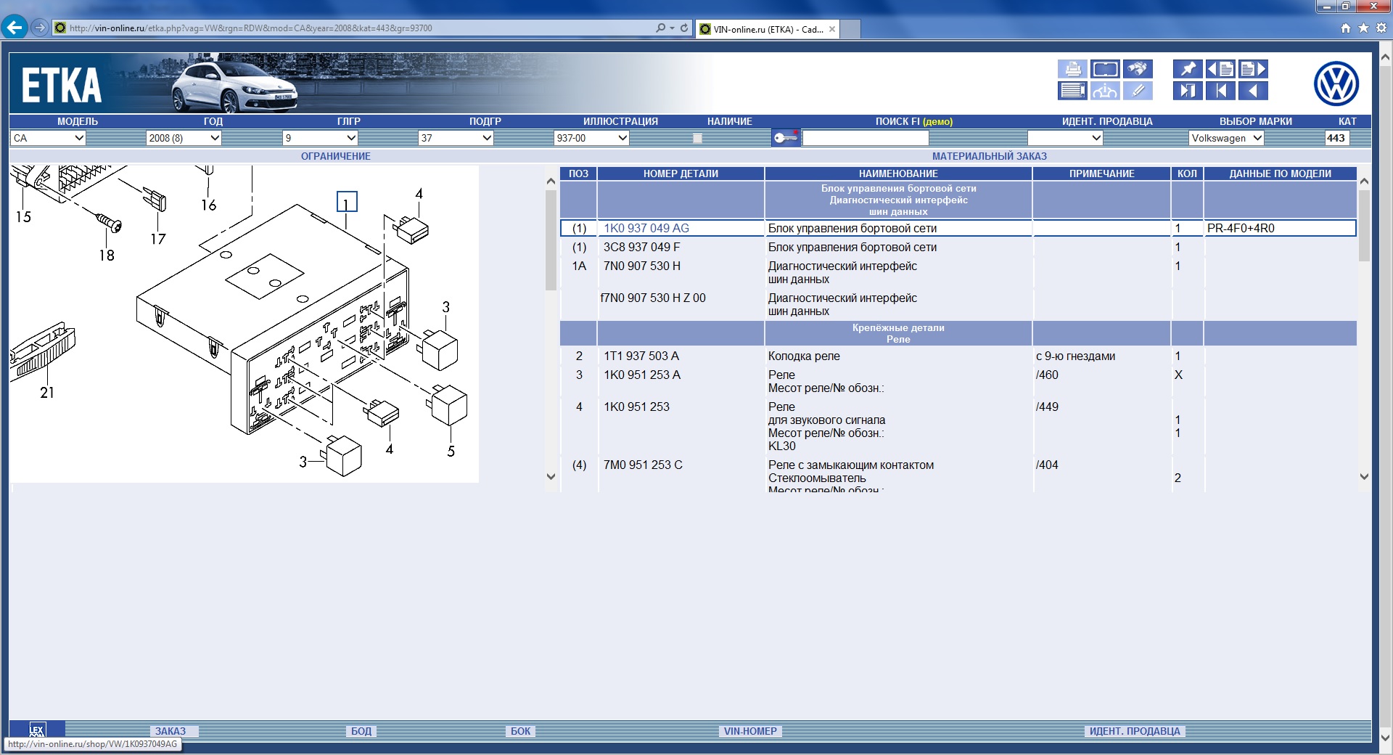Click the pushpin bookmark icon

pyautogui.click(x=1188, y=69)
